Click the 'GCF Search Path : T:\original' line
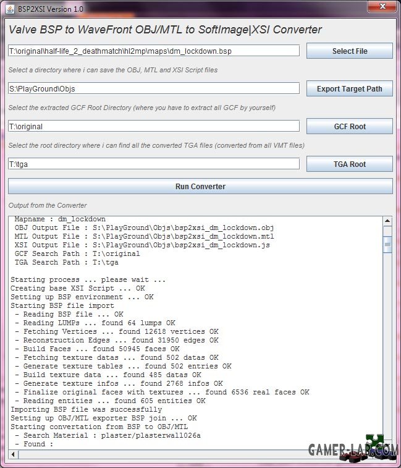The height and width of the screenshot is (468, 401). coord(77,253)
